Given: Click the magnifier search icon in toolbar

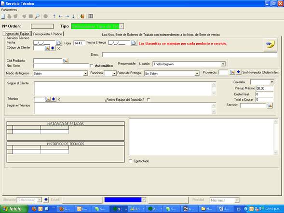Looking at the screenshot, I should (37, 16).
